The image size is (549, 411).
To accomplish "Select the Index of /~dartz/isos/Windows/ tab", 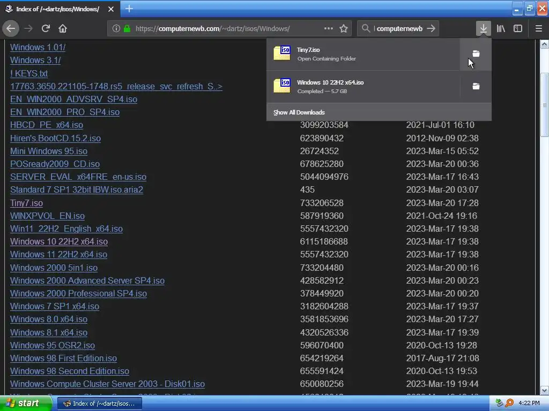I will (60, 9).
